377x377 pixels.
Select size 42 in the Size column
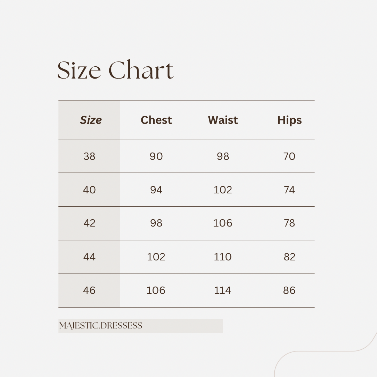(x=89, y=223)
